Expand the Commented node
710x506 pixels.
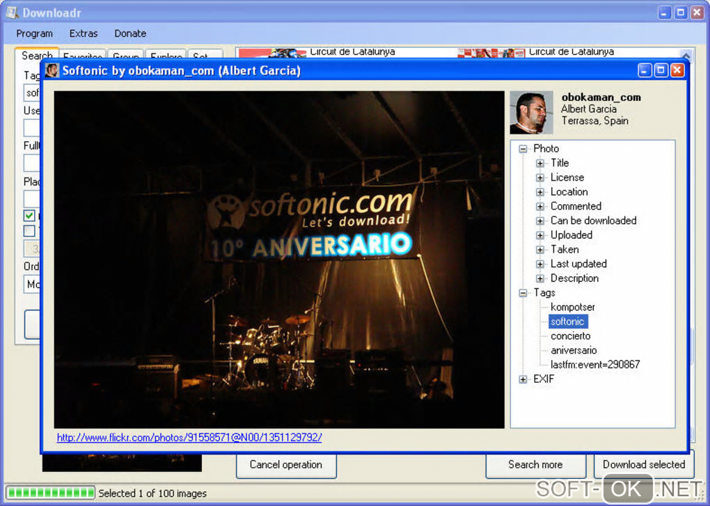tap(539, 207)
